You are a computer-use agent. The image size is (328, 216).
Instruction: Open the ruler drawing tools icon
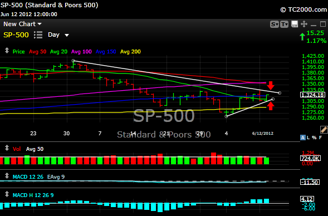[x=324, y=130]
